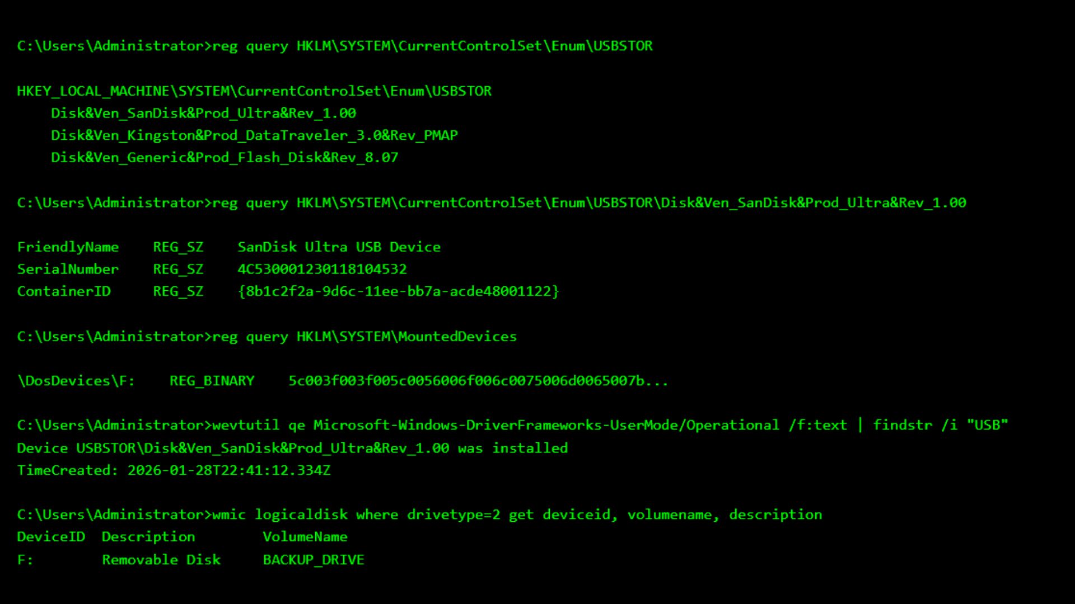Click the FriendlyName value SanDisk Ultra USB Device
Image resolution: width=1075 pixels, height=604 pixels.
pos(339,247)
